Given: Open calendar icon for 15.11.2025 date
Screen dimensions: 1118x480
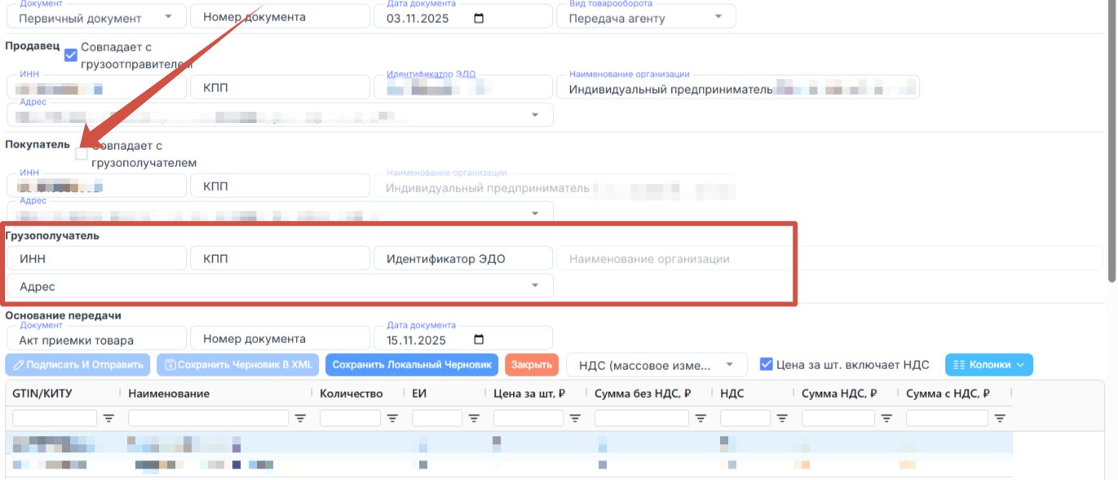Looking at the screenshot, I should (479, 340).
